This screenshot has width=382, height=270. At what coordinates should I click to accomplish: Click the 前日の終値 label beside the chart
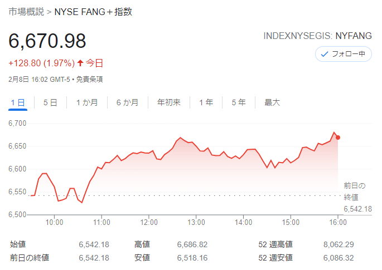[x=355, y=192]
